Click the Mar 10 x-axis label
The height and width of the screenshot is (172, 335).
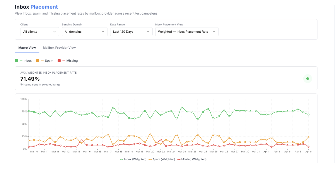[x=34, y=152]
